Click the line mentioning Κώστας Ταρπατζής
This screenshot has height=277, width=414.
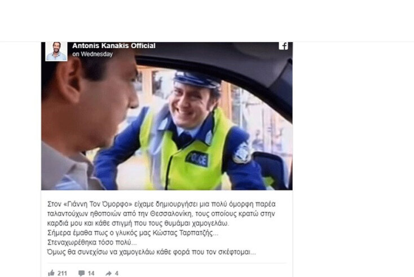[133, 233]
